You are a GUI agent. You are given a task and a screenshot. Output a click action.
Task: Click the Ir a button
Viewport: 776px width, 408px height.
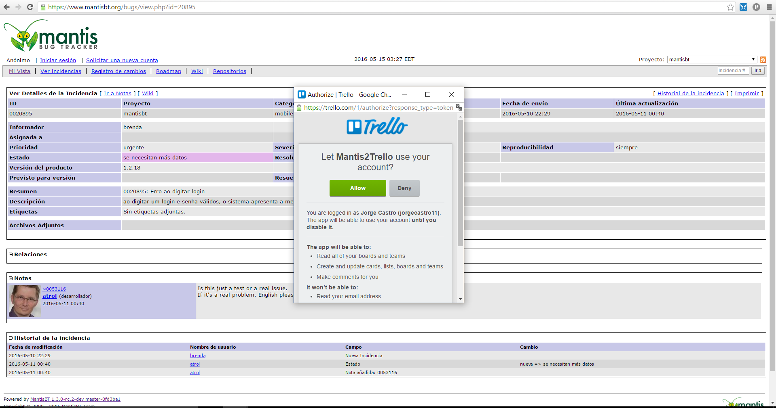(x=758, y=71)
